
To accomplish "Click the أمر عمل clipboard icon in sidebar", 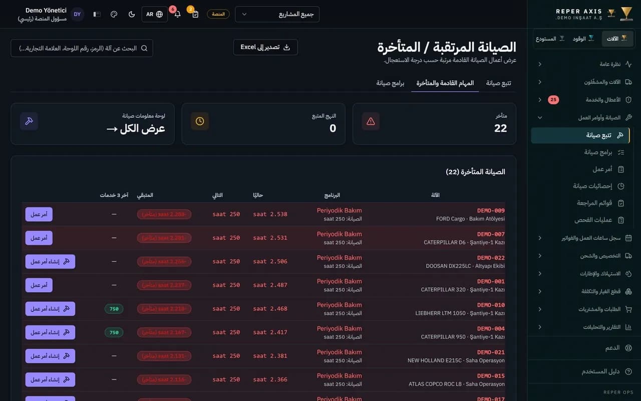I will coord(621,169).
